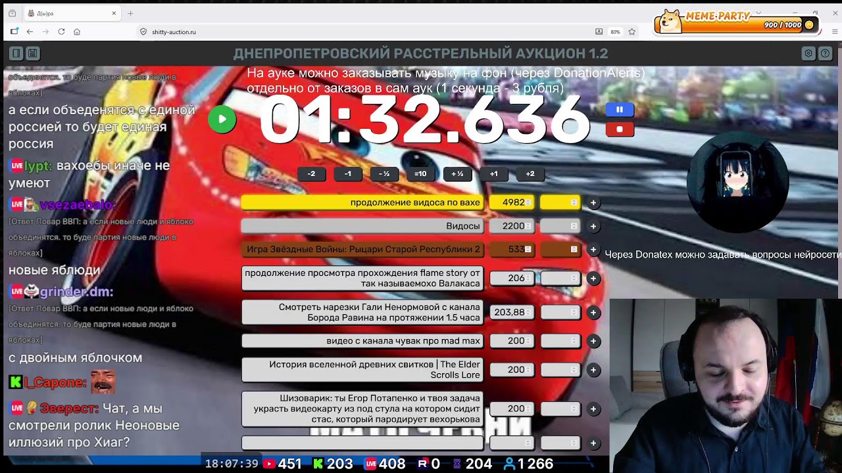Viewport: 842px width, 473px height.
Task: Open the left sidebar panel icon
Action: coord(16,53)
